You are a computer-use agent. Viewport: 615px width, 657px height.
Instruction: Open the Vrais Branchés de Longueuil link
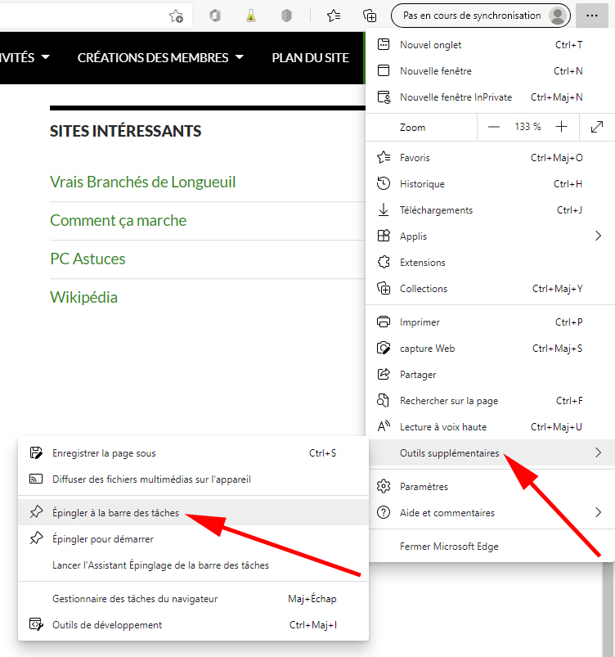click(x=142, y=182)
